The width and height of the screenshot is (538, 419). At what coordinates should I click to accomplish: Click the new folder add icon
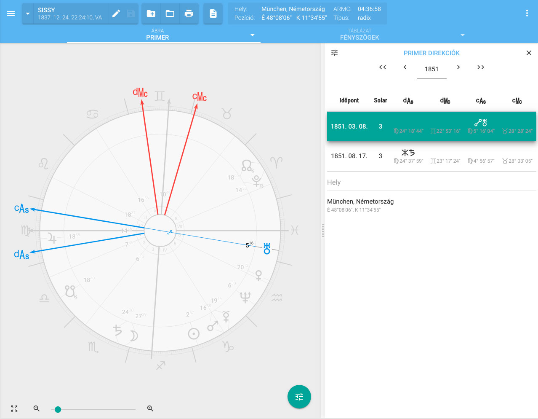(151, 13)
